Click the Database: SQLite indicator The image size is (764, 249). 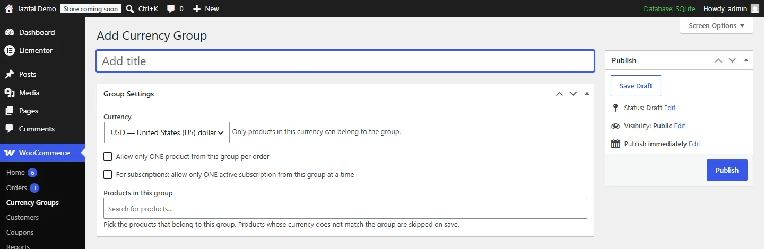668,8
